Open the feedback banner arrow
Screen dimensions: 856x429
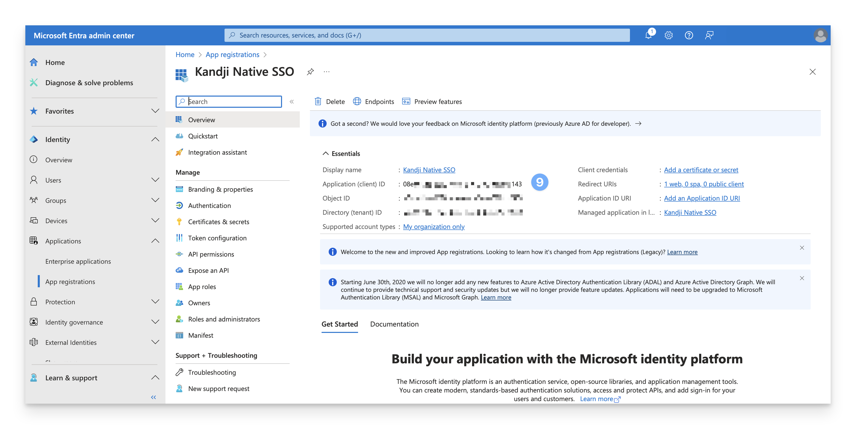pos(638,123)
